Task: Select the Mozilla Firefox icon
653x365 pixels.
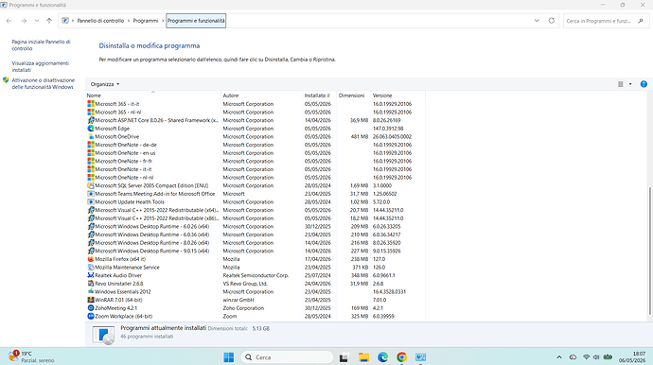Action: (90, 259)
